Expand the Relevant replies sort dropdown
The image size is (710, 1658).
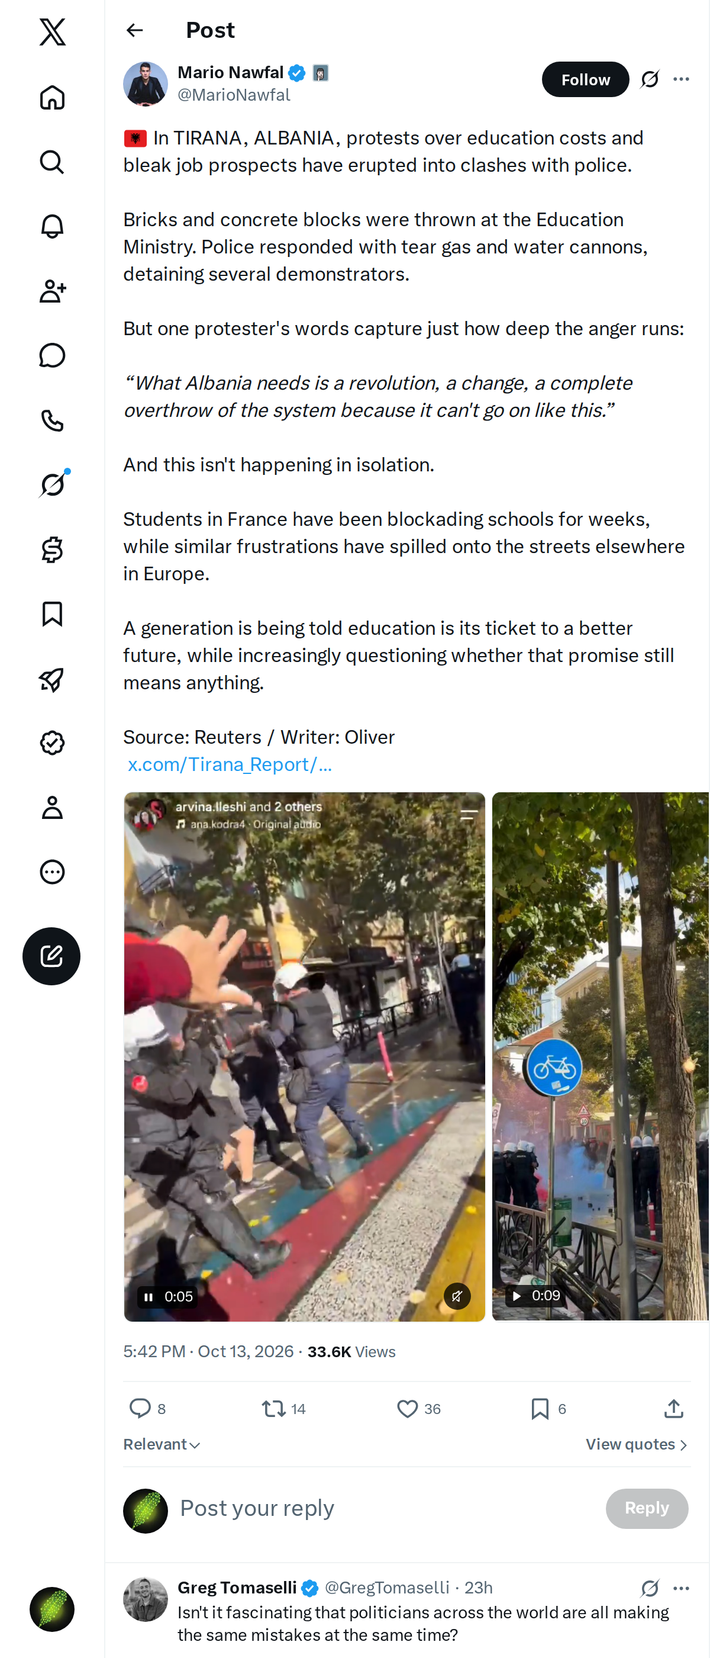162,1444
